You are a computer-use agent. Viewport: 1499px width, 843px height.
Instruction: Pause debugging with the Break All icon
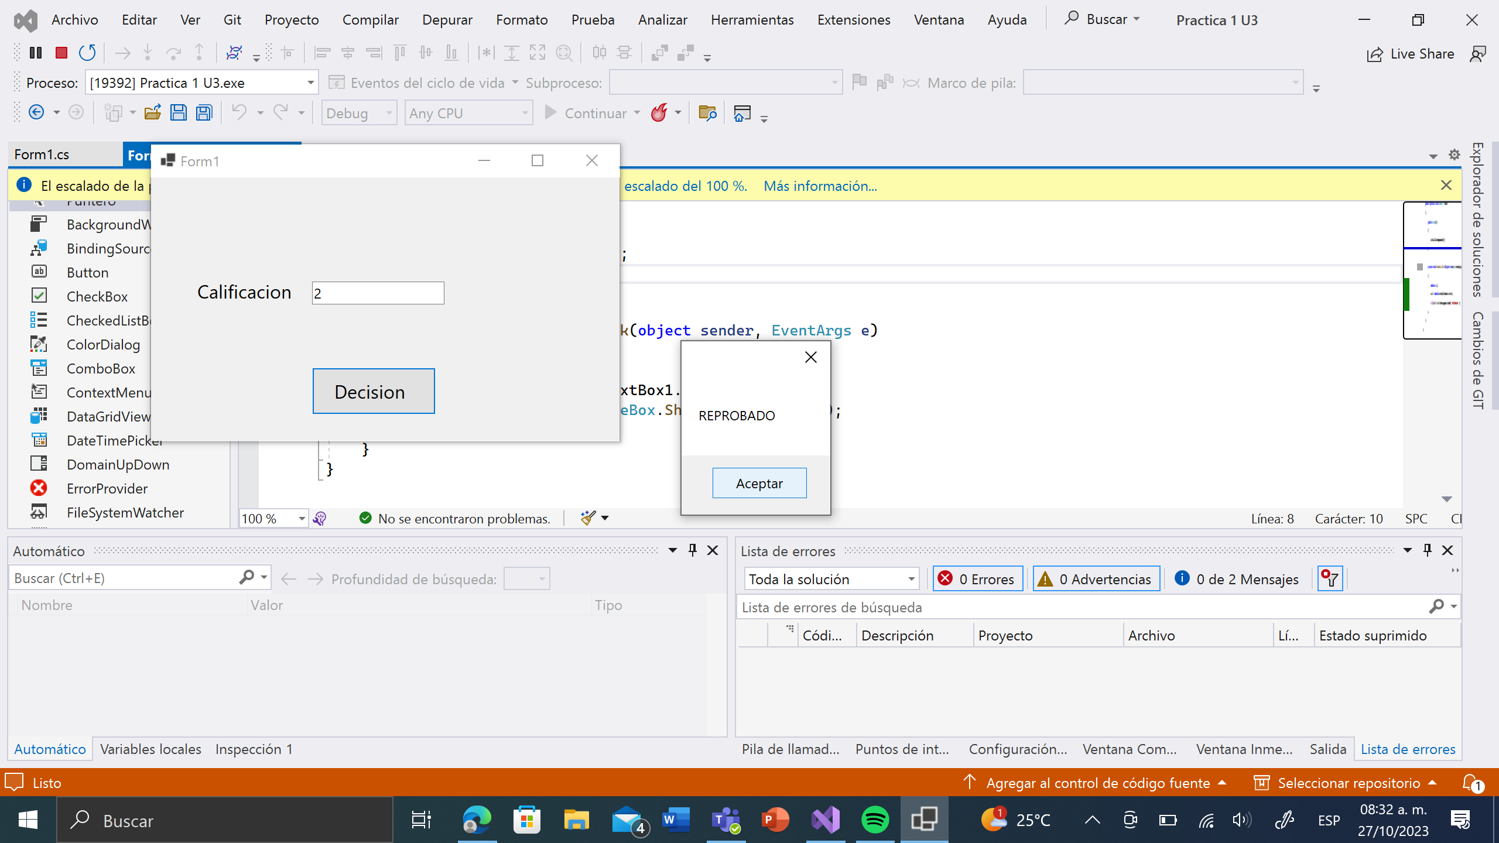[35, 53]
